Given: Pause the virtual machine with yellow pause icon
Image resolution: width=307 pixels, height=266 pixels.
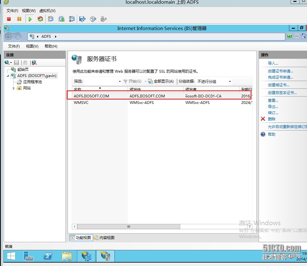Looking at the screenshot, I should point(19,19).
